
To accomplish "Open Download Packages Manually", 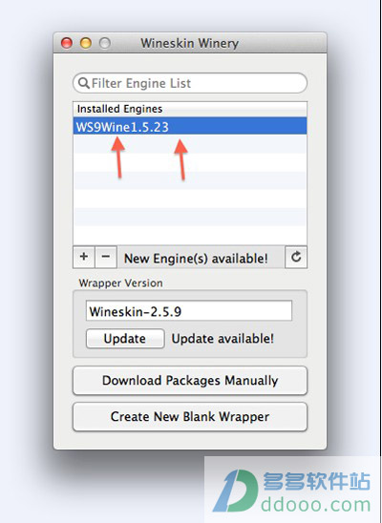I will 190,380.
